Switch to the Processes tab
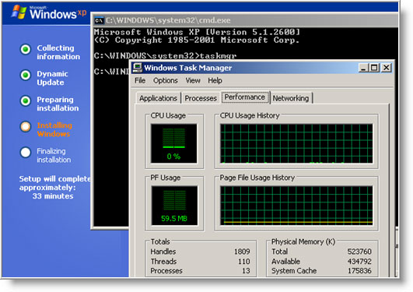 click(201, 98)
